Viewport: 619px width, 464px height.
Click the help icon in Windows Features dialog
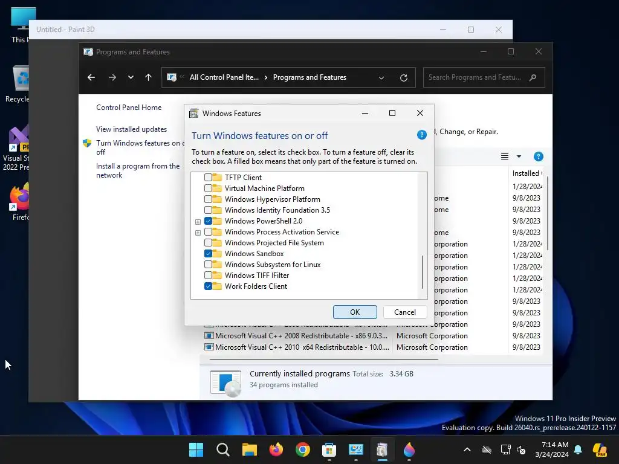421,135
